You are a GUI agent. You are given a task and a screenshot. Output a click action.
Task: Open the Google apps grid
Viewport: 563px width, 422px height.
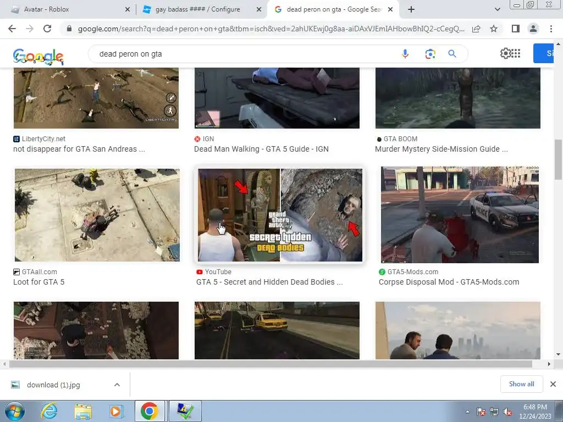516,53
